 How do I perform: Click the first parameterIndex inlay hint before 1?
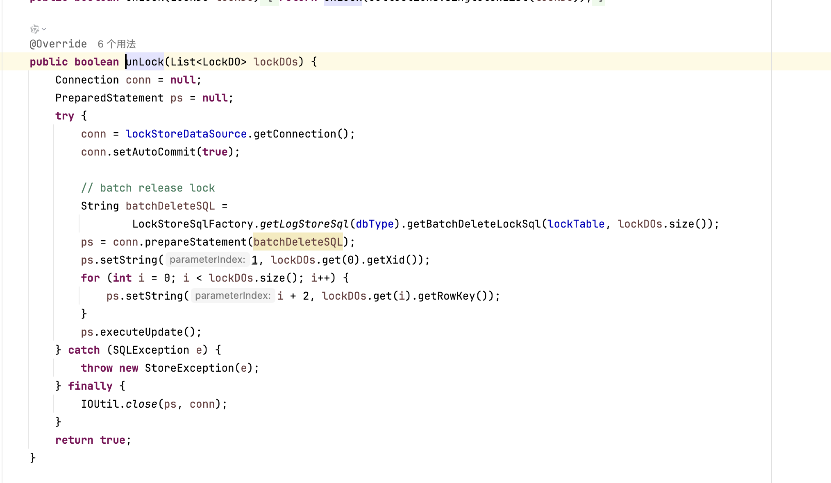click(207, 260)
